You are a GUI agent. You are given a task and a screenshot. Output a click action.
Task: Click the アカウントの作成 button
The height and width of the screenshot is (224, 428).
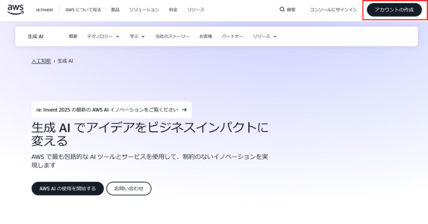point(394,10)
